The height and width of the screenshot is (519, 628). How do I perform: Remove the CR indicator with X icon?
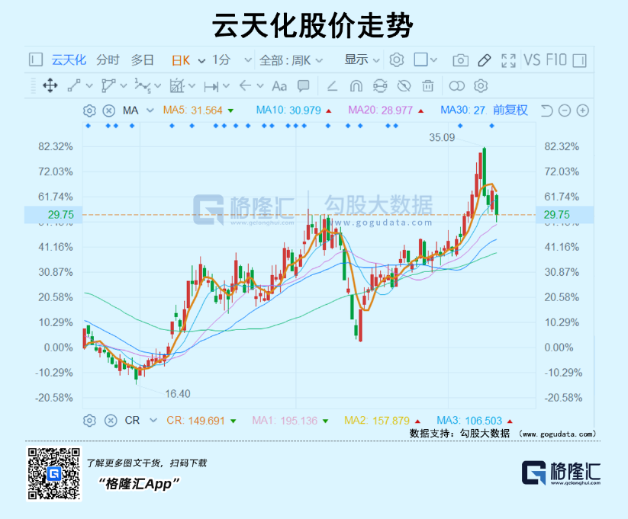[111, 420]
